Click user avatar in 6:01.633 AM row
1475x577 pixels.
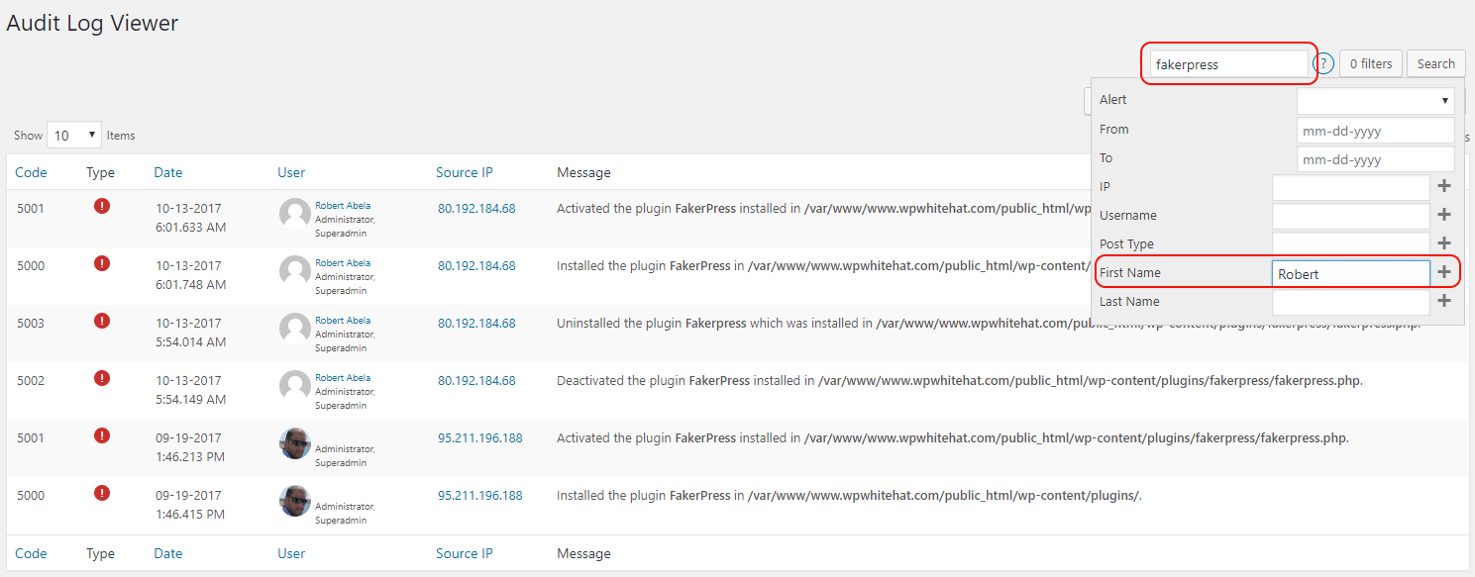tap(295, 214)
